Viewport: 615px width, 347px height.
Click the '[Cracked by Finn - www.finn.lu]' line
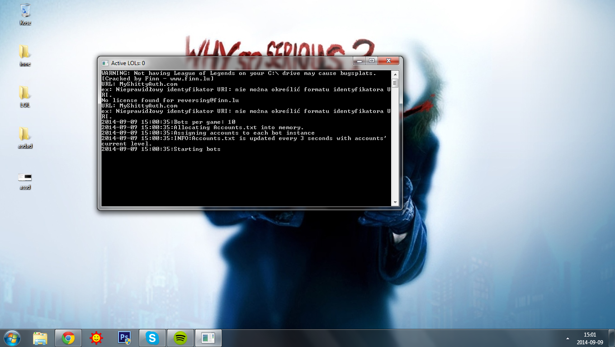[x=157, y=79]
